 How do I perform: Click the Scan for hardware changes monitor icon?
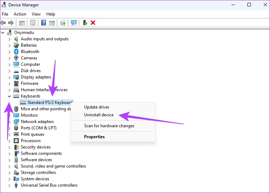[x=74, y=23]
